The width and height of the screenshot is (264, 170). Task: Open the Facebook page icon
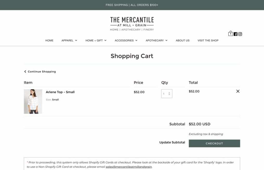[235, 34]
